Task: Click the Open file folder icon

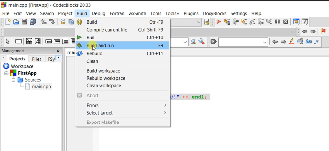Action: coord(16,22)
